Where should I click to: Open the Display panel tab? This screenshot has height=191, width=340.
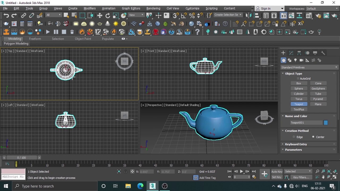tap(315, 53)
